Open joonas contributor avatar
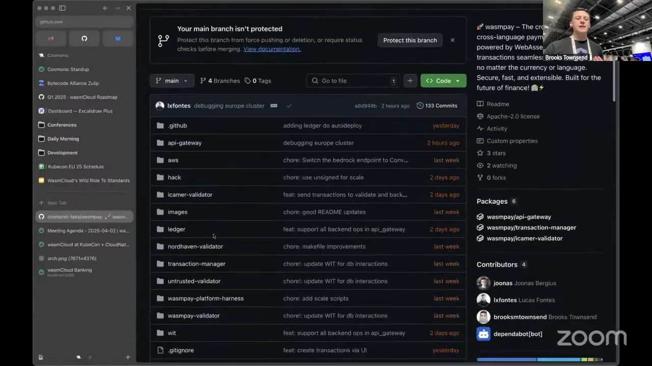The image size is (652, 366). tap(483, 283)
